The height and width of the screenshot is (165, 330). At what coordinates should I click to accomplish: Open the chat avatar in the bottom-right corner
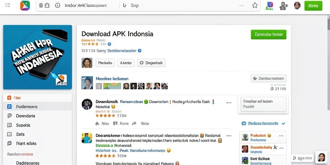321,157
